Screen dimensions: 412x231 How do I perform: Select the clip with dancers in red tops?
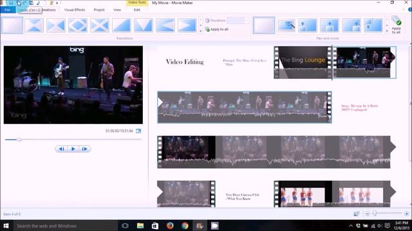click(334, 194)
